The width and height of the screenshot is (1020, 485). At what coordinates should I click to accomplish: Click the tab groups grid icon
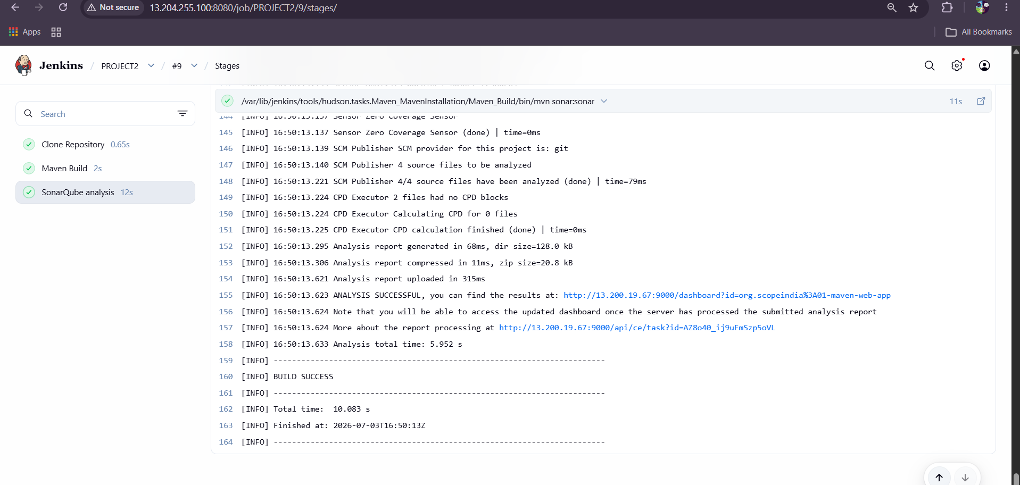pos(56,32)
